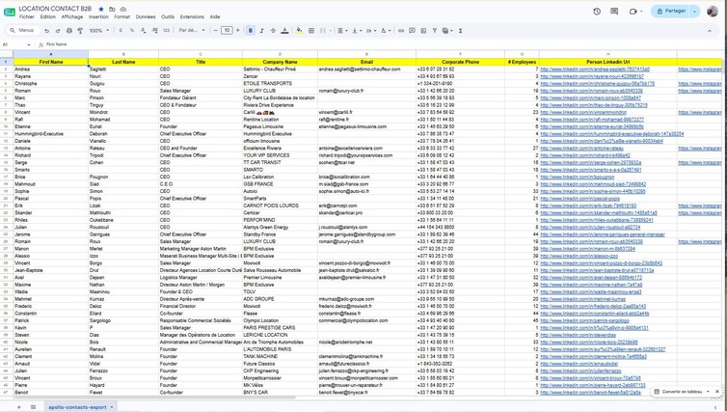Viewport: 727px width, 412px height.
Task: Click the merge cells icon
Action: (323, 31)
